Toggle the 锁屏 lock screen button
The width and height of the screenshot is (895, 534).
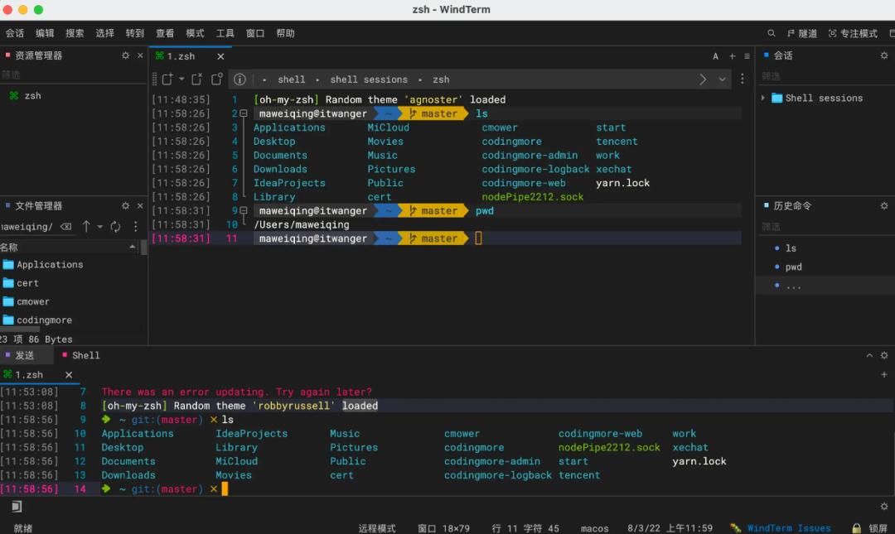coord(870,528)
